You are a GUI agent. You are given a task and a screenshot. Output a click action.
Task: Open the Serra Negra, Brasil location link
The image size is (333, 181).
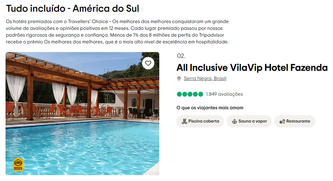[x=205, y=78]
